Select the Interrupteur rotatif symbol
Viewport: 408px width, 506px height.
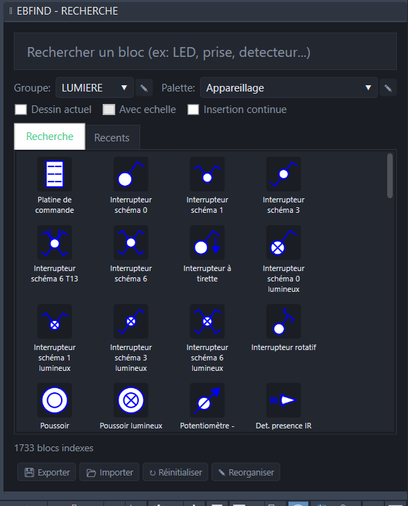[283, 322]
